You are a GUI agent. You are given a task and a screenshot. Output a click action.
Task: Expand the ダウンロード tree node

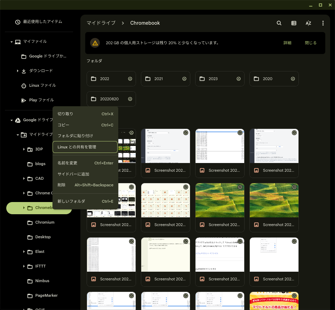coord(17,71)
